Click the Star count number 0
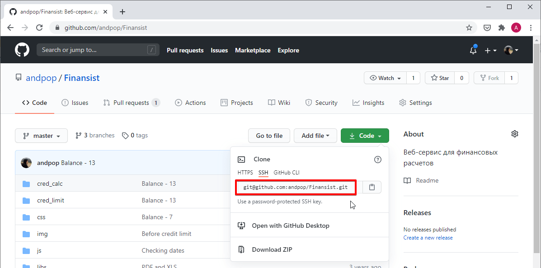The height and width of the screenshot is (268, 541). [x=461, y=78]
